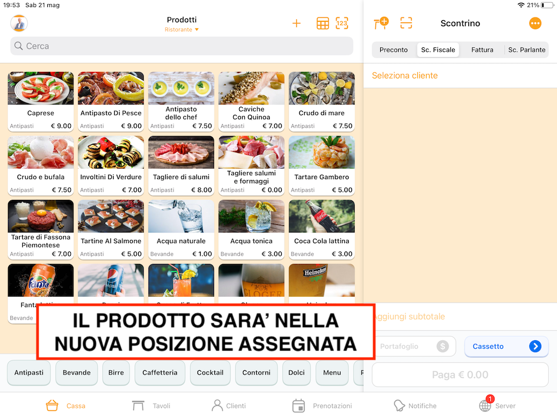Check the Wi-Fi status icon

tap(521, 5)
